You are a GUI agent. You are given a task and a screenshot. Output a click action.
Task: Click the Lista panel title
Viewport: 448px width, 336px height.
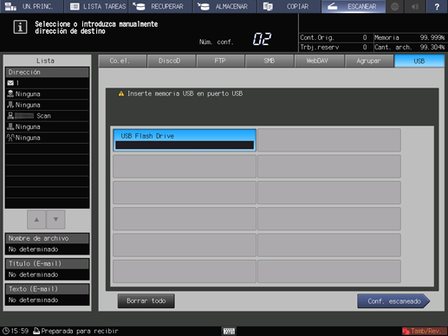46,61
